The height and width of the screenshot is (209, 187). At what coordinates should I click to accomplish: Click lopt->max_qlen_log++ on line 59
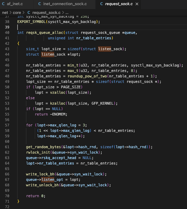(x=59, y=136)
